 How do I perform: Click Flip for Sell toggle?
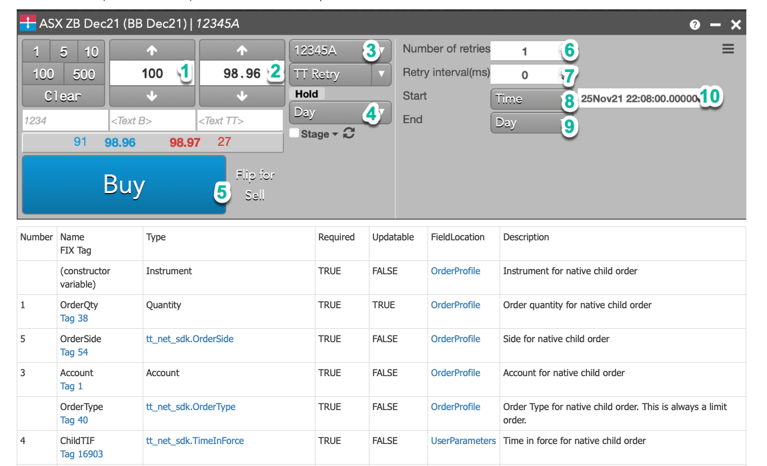coord(255,185)
